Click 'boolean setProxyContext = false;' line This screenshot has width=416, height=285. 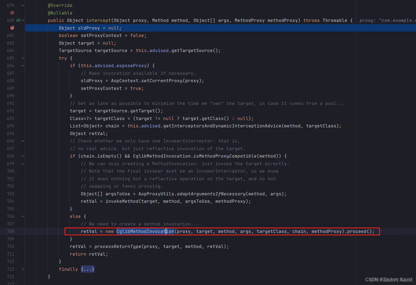coord(102,35)
